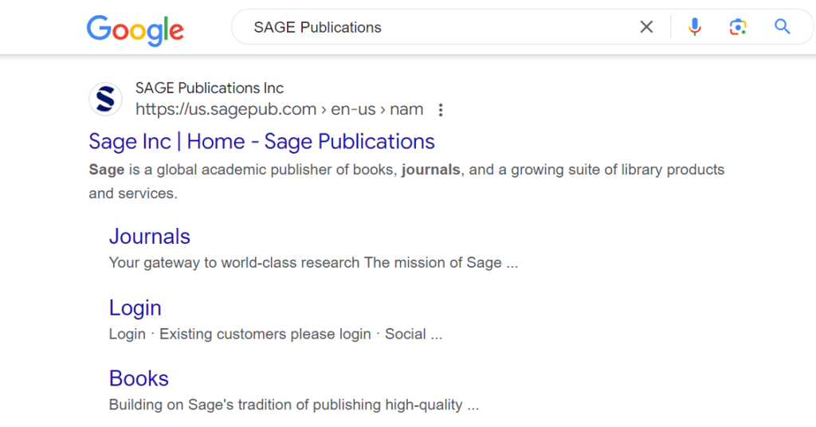Open the Books sitelink

click(x=139, y=378)
